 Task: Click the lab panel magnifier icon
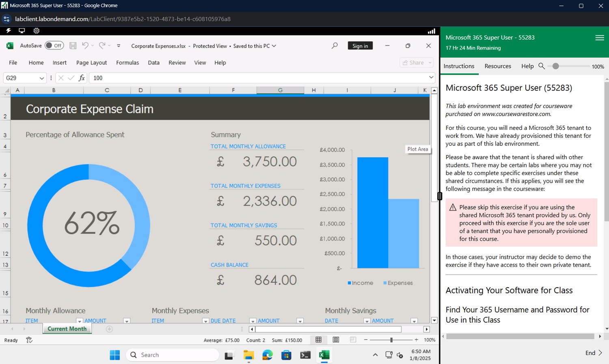(x=542, y=66)
